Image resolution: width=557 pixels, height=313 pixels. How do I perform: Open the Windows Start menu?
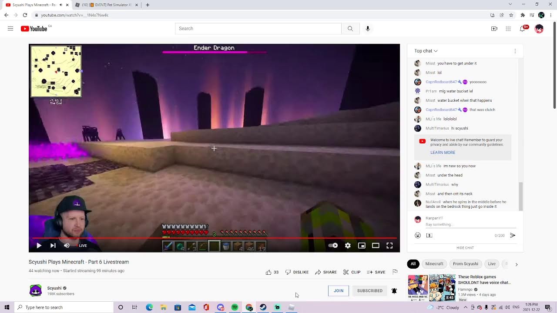click(x=7, y=307)
